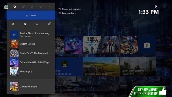
Task: Open Games with Gold entry
Action: (31, 86)
